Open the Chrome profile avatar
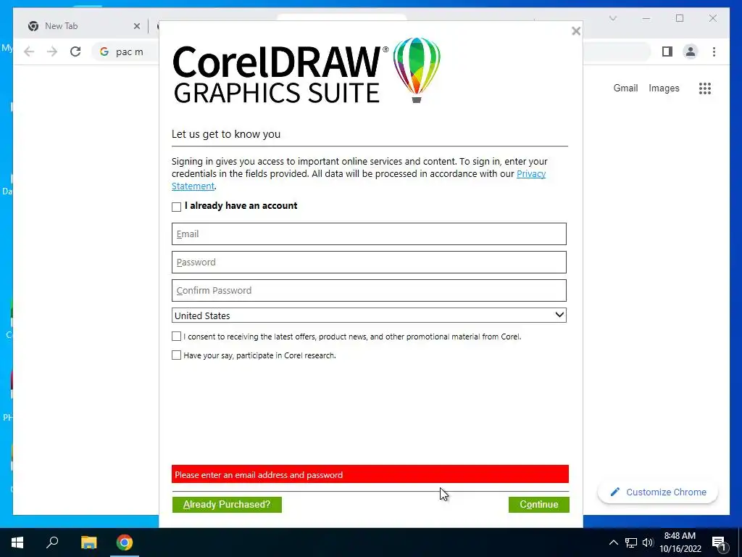 click(691, 51)
